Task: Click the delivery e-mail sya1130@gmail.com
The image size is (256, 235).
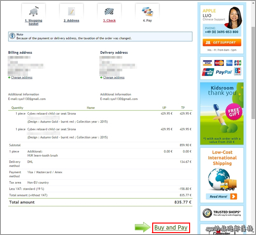Action: (x=124, y=99)
